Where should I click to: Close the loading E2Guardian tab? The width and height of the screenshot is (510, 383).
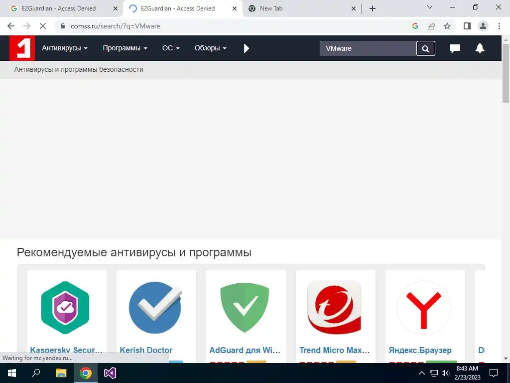[235, 9]
